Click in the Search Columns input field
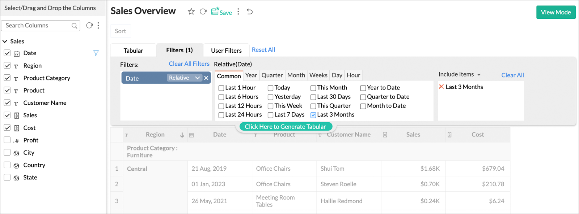This screenshot has width=579, height=214. 36,25
